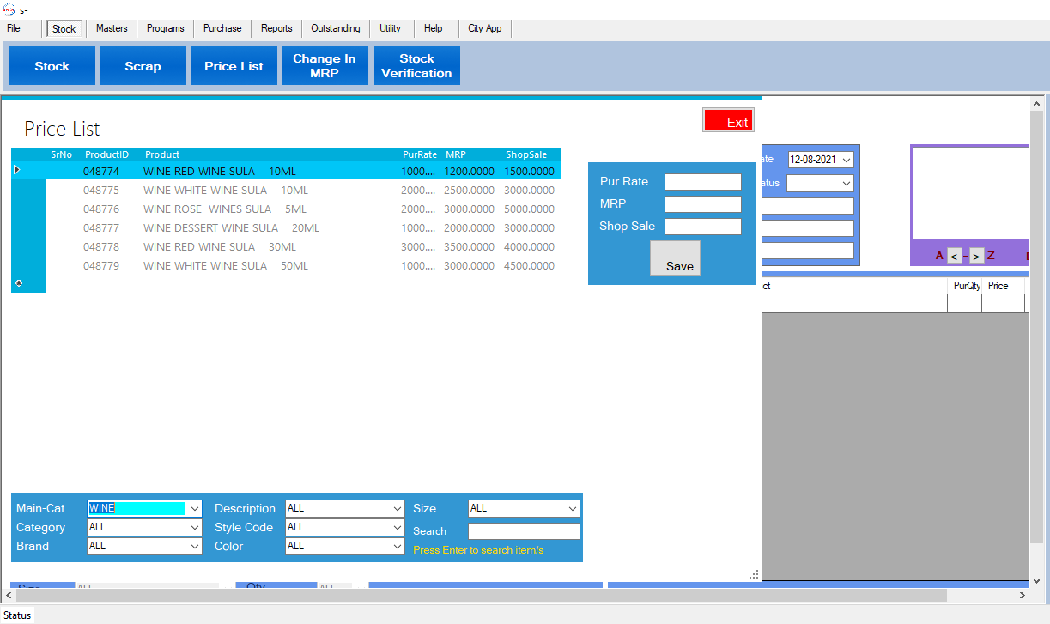Expand the Main-Cat dropdown
The height and width of the screenshot is (624, 1050).
tap(195, 508)
